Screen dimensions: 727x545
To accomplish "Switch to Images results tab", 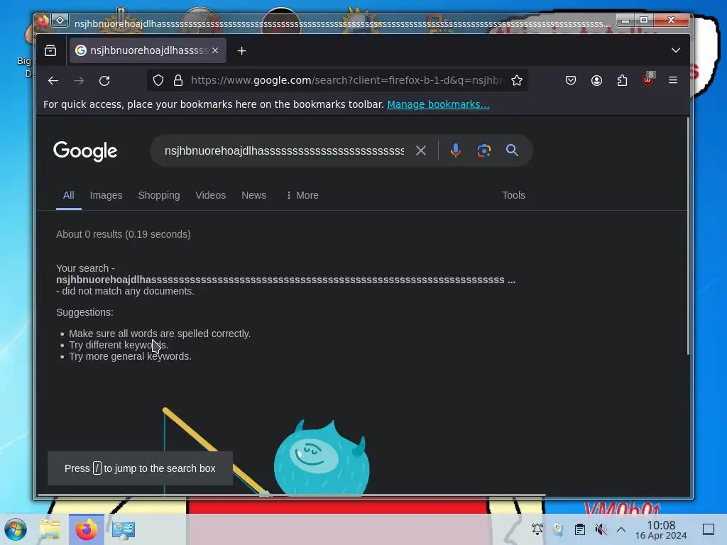I will [106, 196].
